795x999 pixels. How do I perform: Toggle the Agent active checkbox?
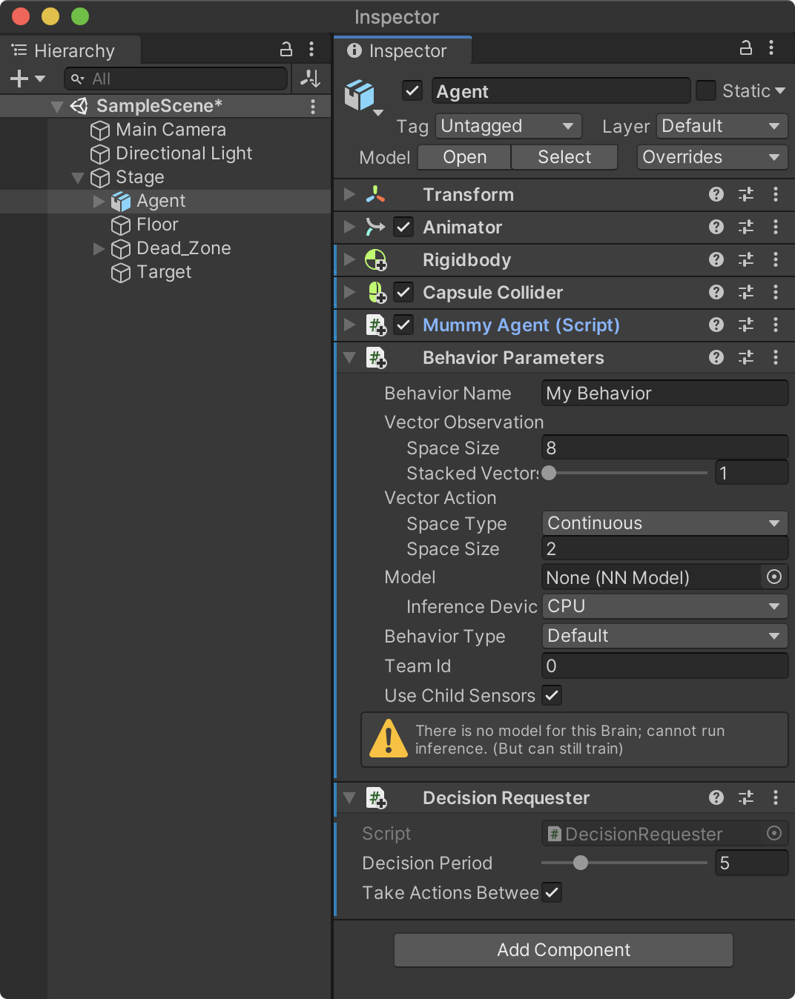412,91
